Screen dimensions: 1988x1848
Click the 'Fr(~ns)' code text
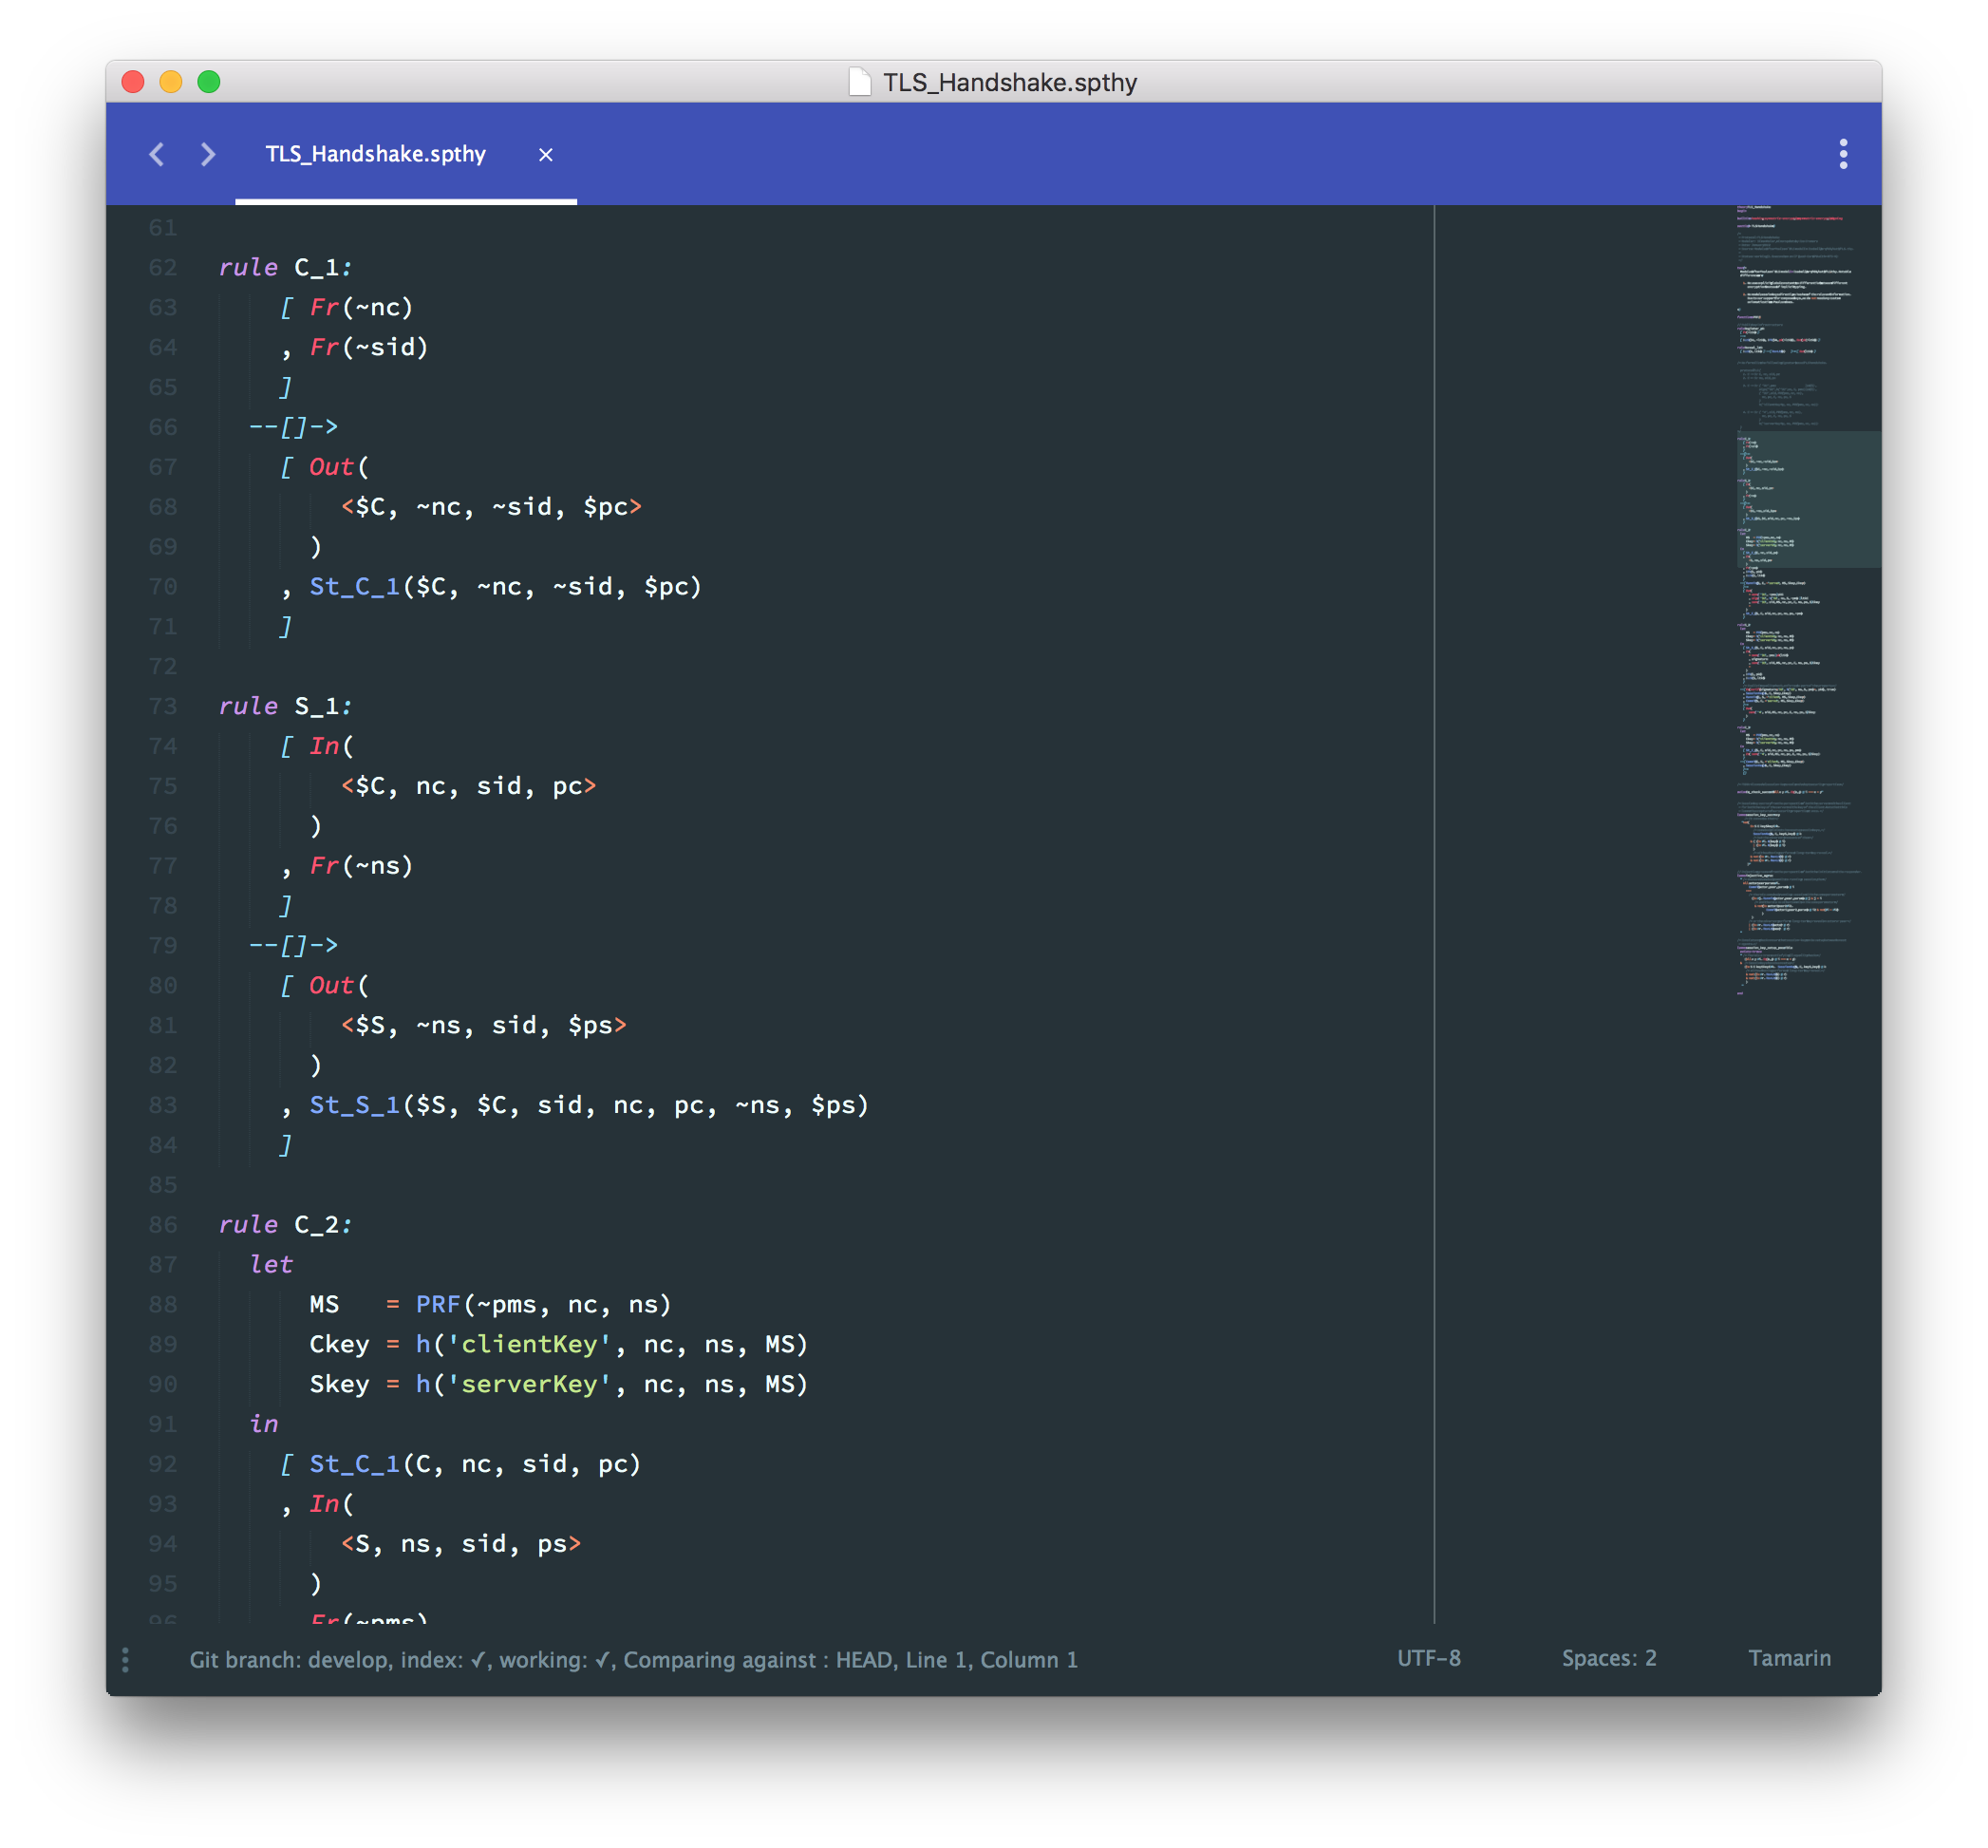point(361,866)
